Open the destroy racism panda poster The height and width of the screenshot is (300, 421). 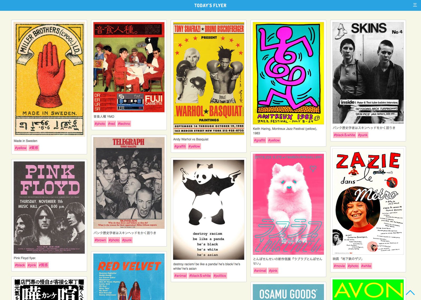(209, 210)
